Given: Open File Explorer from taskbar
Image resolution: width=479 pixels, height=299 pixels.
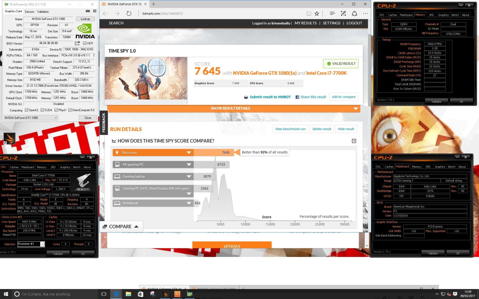Looking at the screenshot, I should pyautogui.click(x=128, y=294).
